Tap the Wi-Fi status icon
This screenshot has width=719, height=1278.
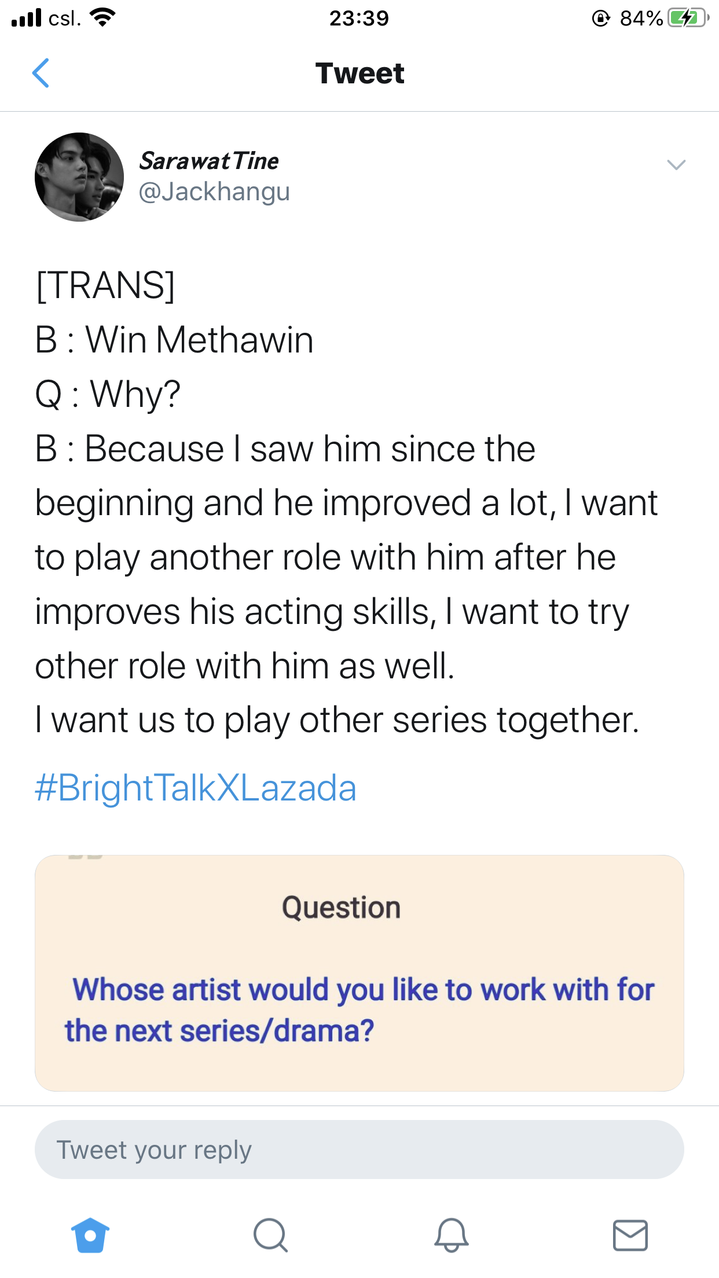tap(103, 18)
